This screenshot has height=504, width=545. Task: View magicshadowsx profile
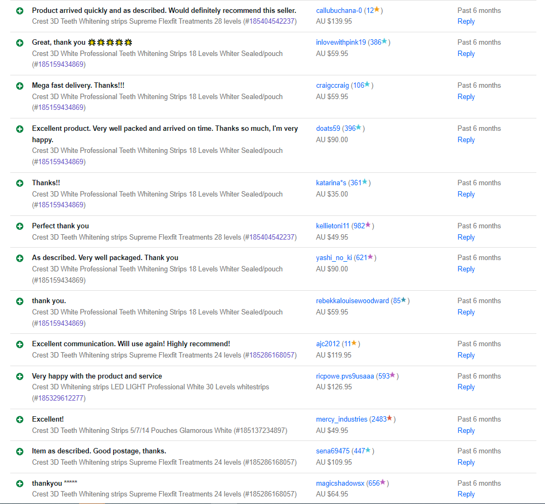340,484
